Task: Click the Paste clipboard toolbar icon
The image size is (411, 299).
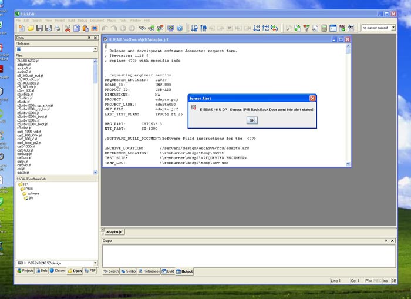Action: [x=85, y=28]
